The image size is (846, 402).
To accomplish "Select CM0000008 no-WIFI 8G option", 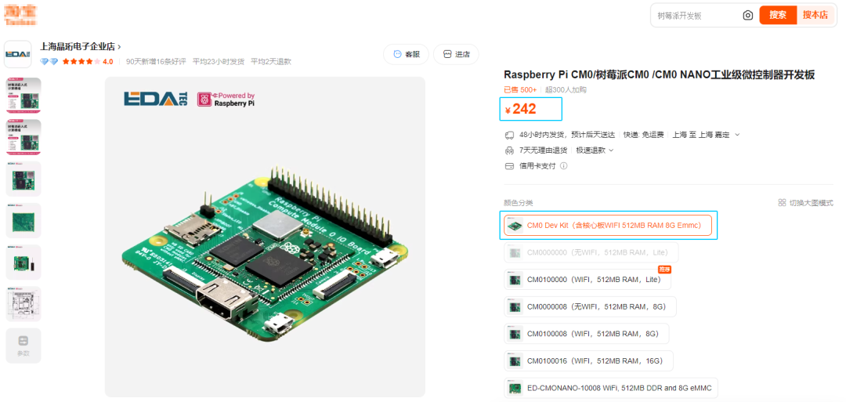I will pyautogui.click(x=590, y=306).
